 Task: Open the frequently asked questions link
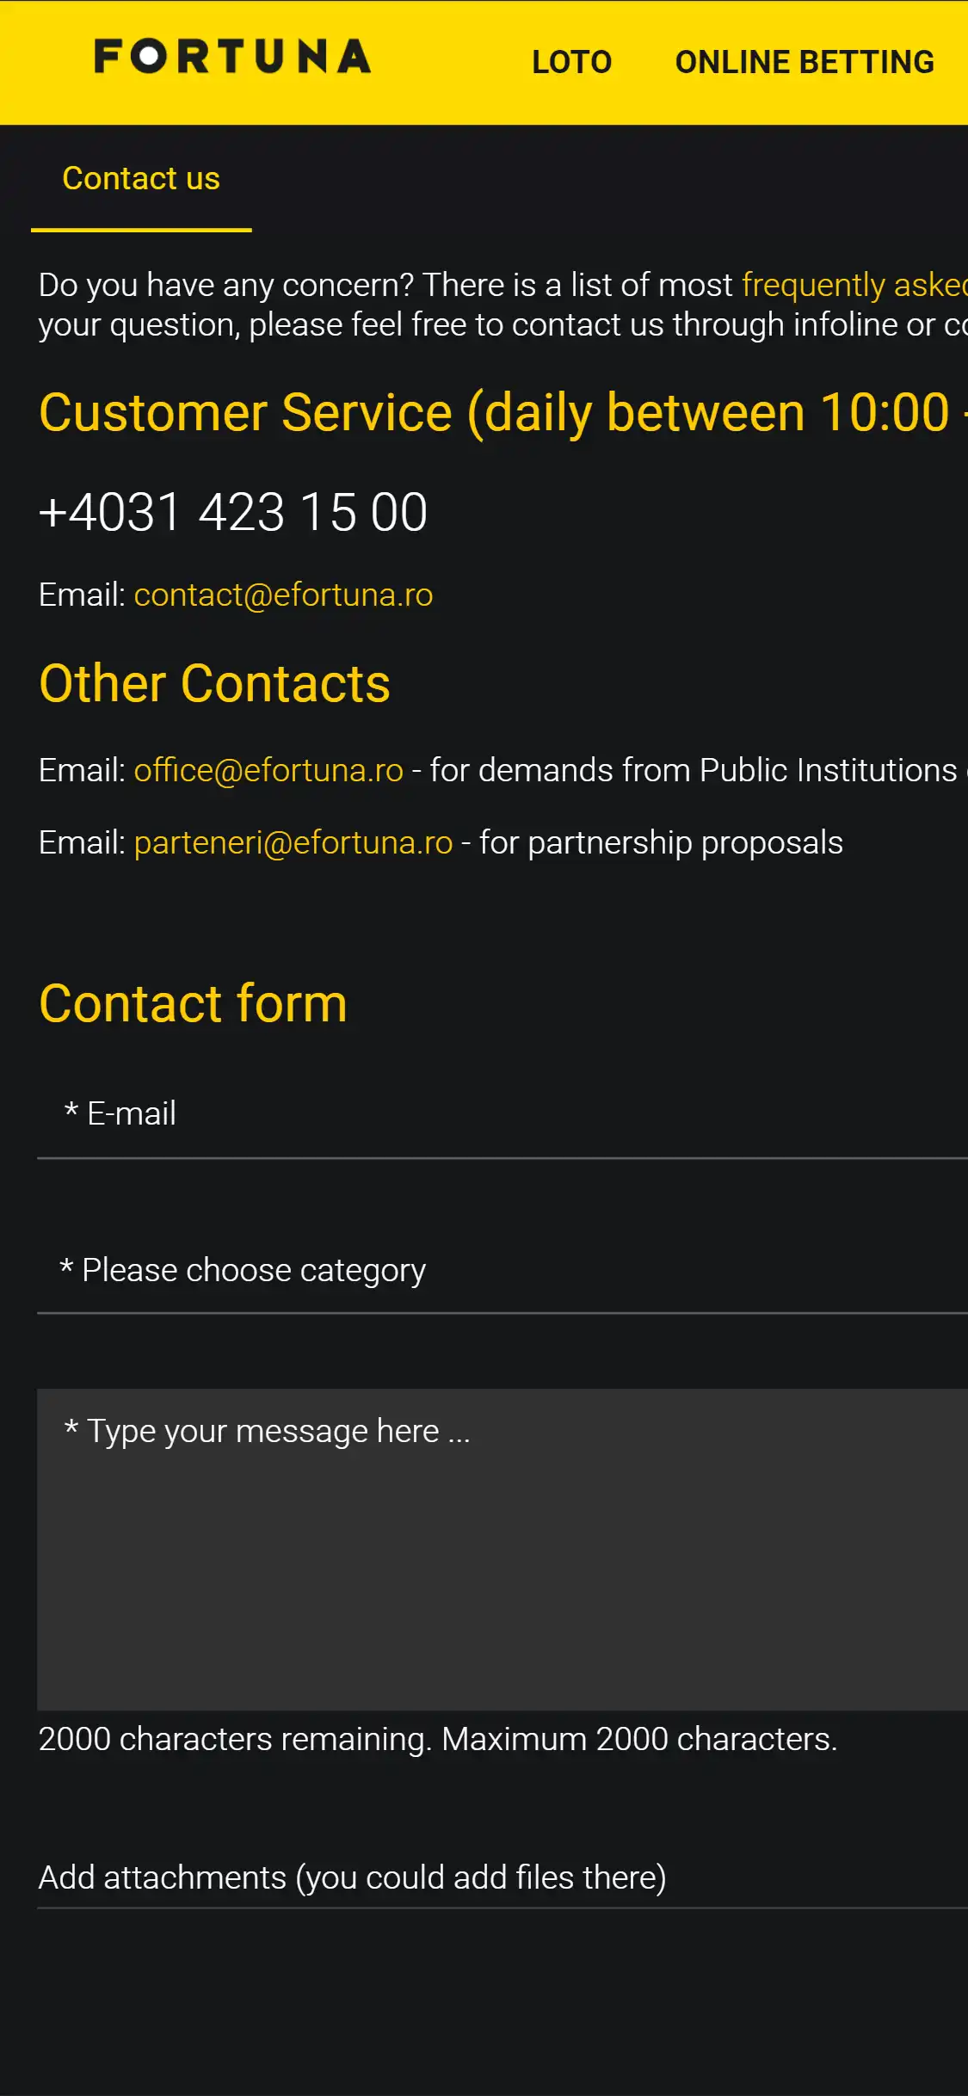[854, 285]
